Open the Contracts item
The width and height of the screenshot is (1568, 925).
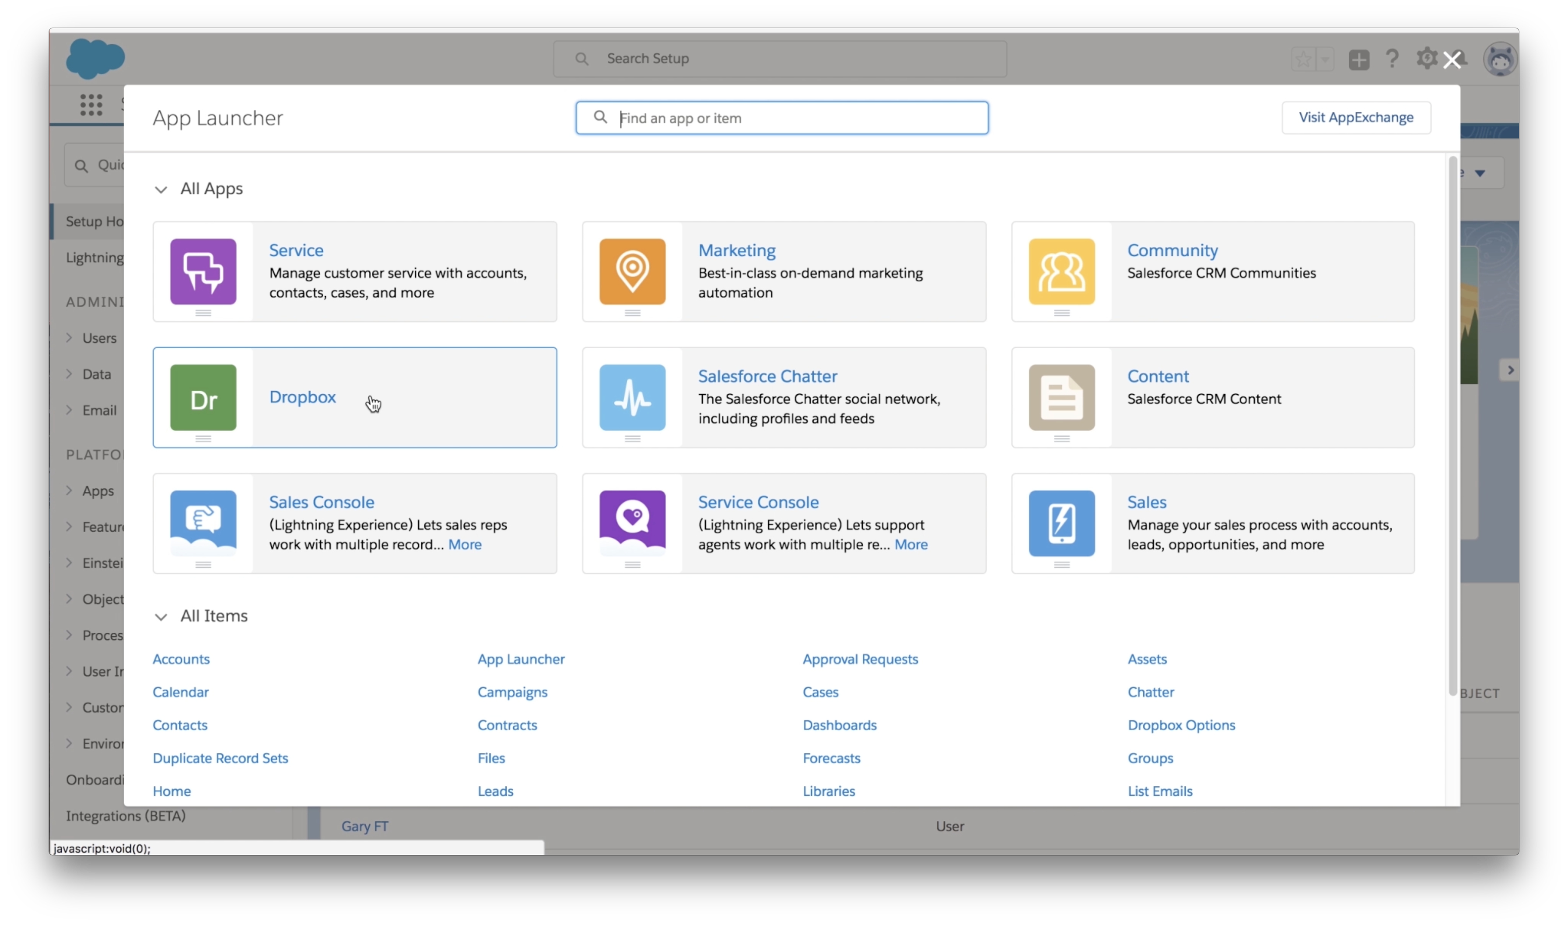tap(507, 725)
